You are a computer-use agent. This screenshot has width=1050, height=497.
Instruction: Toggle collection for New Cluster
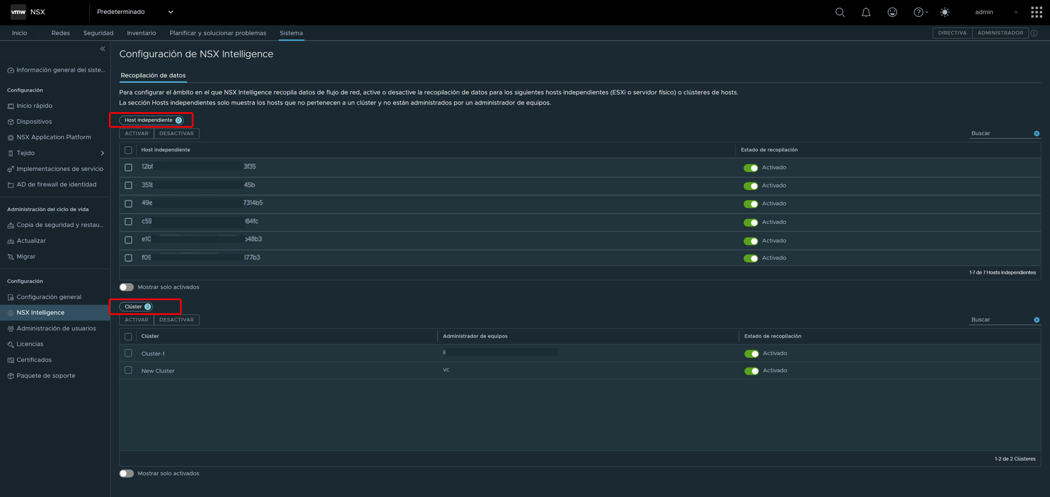751,371
